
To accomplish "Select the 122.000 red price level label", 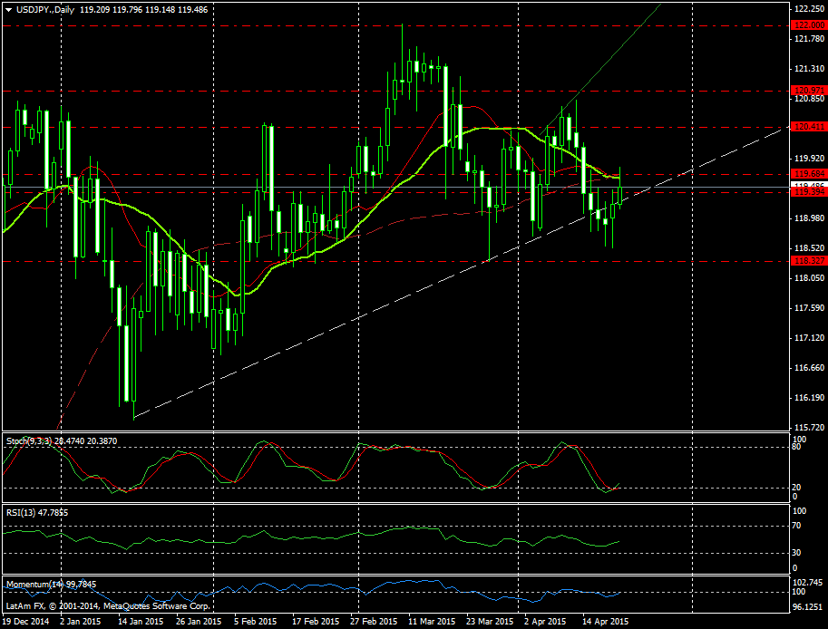I will pyautogui.click(x=807, y=26).
